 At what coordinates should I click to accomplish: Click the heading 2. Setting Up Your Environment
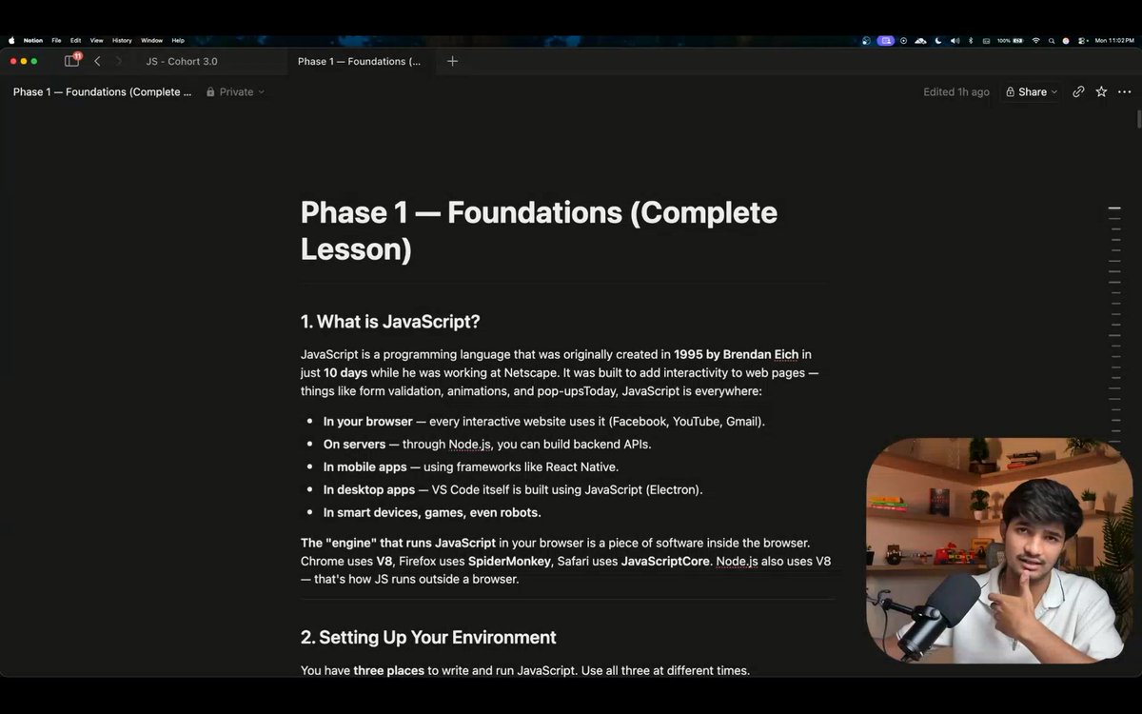(428, 637)
